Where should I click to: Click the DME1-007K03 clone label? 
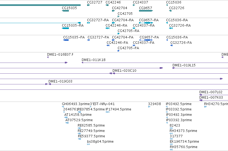211,98
